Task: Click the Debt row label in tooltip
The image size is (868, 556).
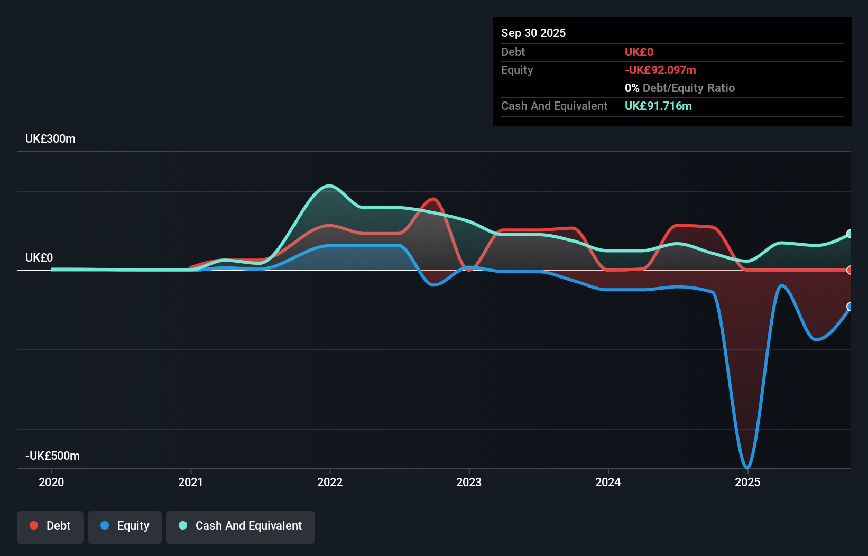Action: [x=513, y=52]
